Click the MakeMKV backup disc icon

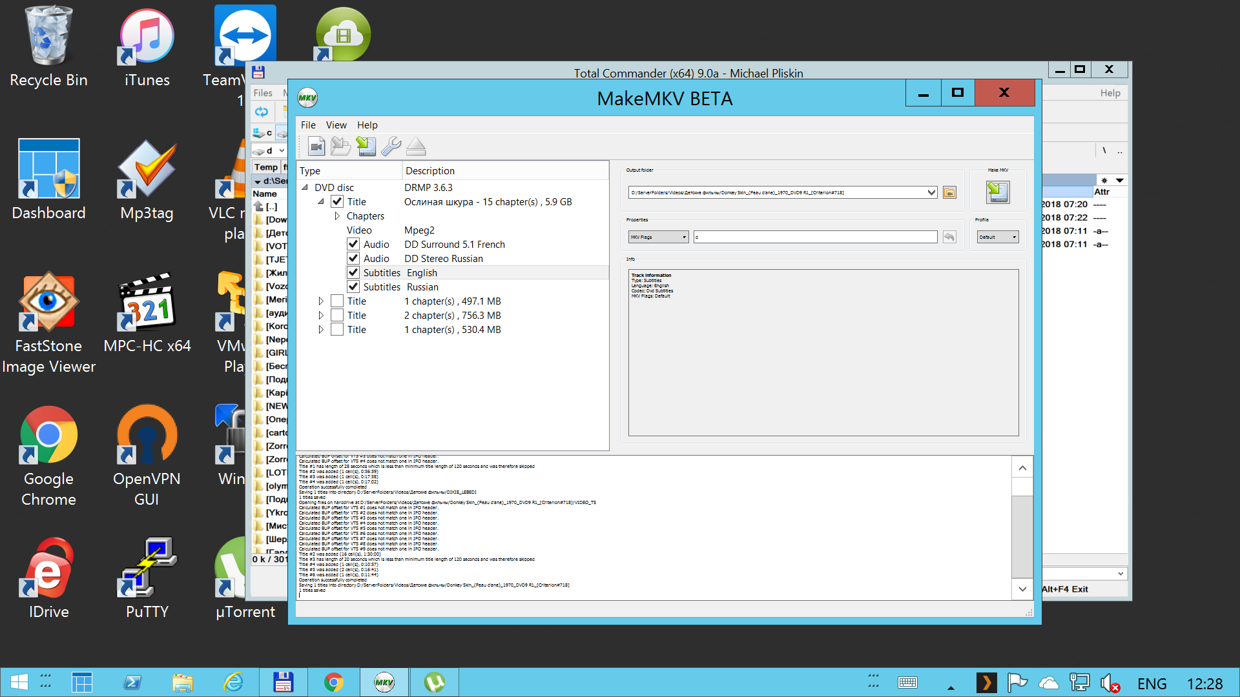[x=366, y=146]
